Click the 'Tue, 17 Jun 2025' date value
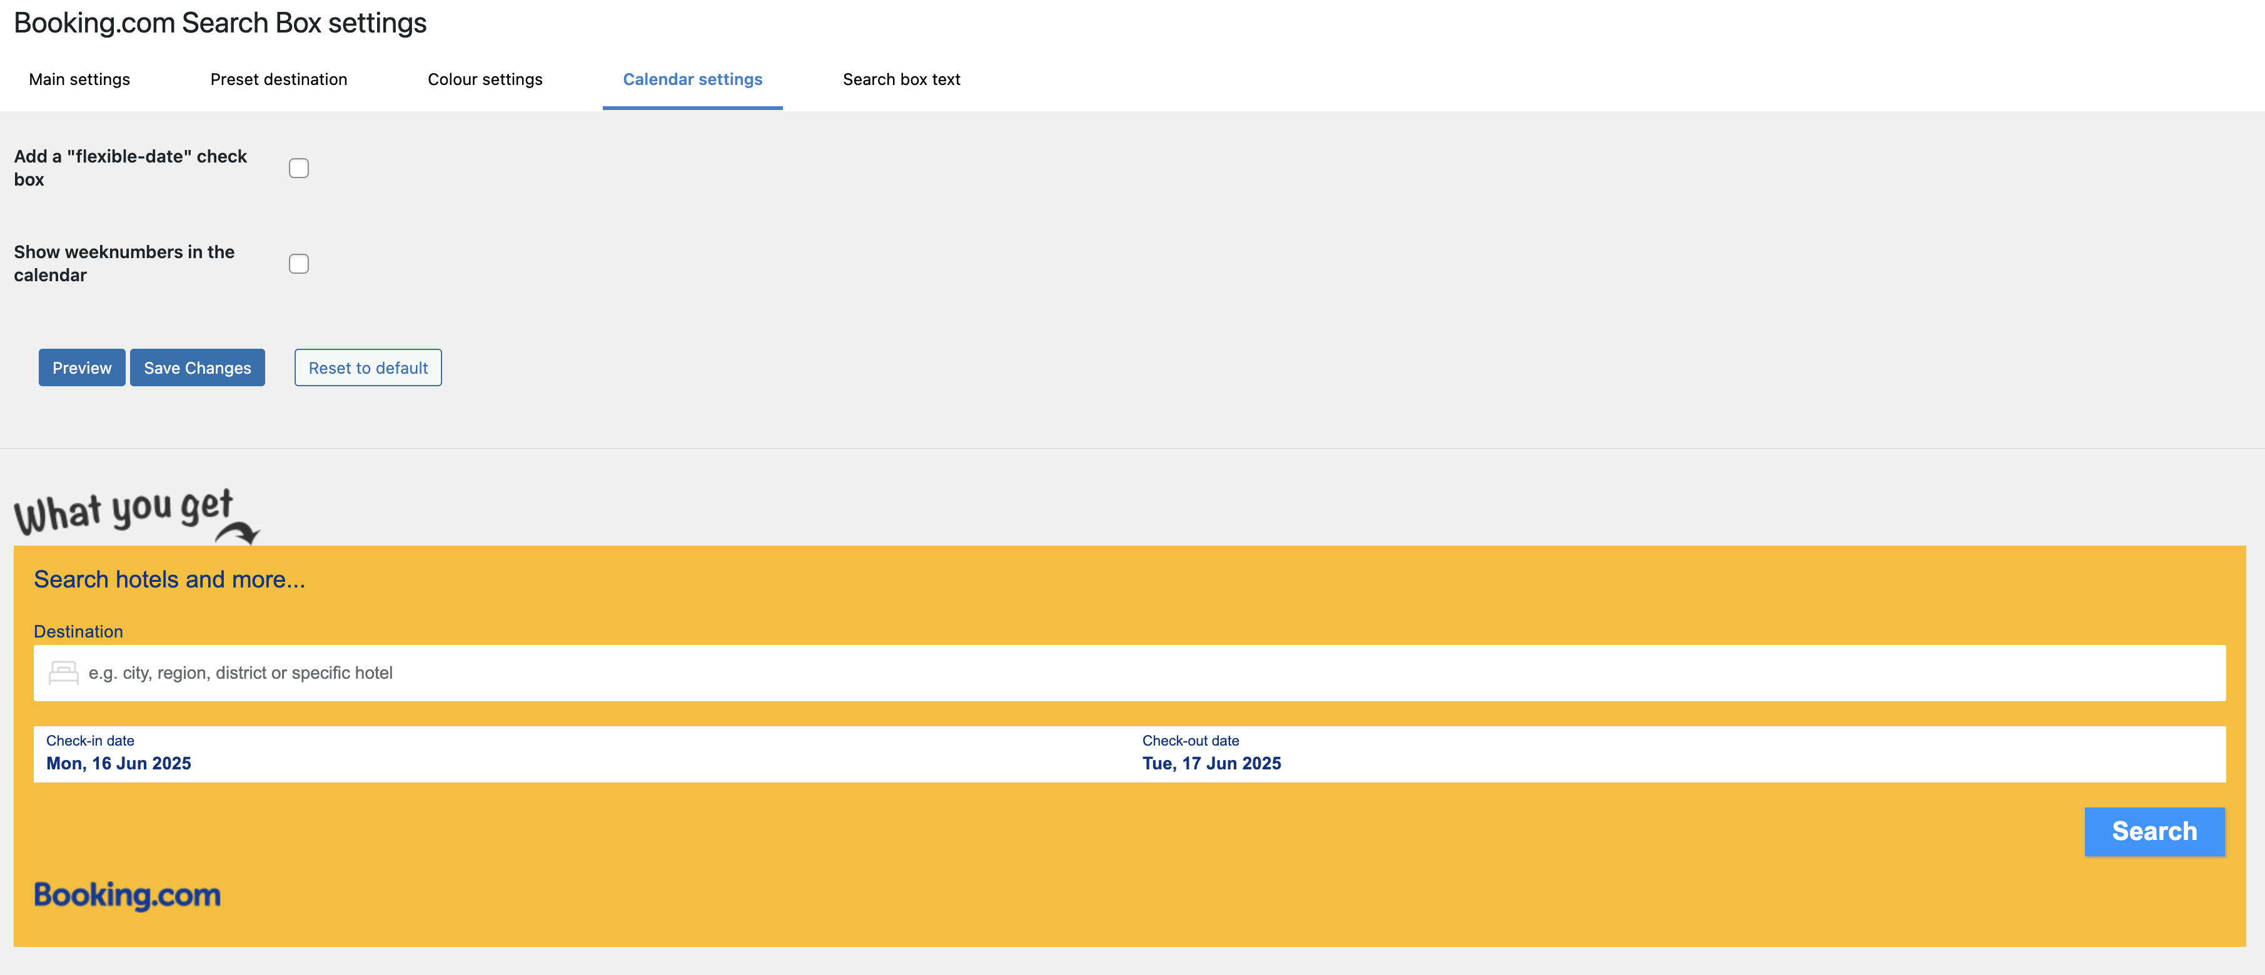This screenshot has width=2265, height=975. tap(1212, 763)
